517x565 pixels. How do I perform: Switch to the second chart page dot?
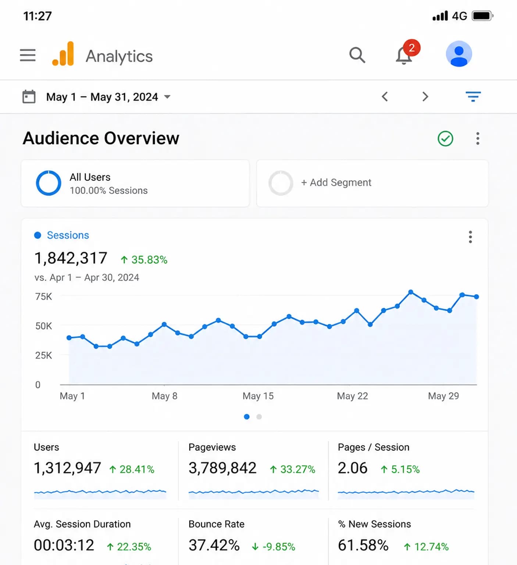[x=259, y=417]
